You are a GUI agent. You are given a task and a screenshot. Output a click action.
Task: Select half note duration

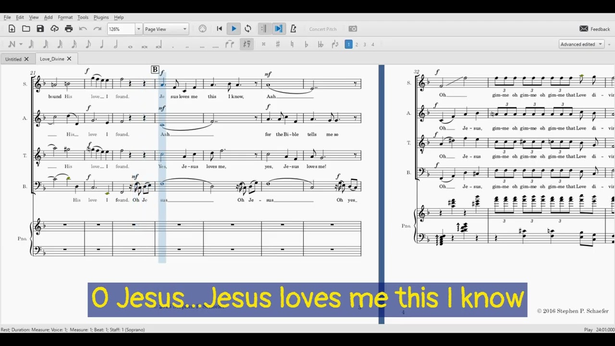(116, 44)
